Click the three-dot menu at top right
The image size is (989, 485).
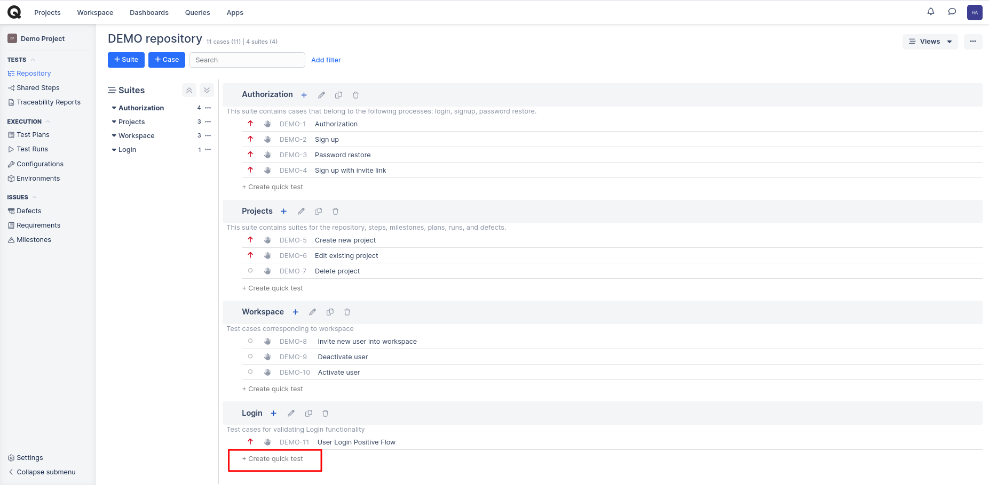click(x=972, y=42)
